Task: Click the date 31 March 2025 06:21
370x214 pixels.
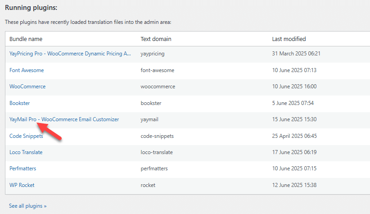Action: 296,54
